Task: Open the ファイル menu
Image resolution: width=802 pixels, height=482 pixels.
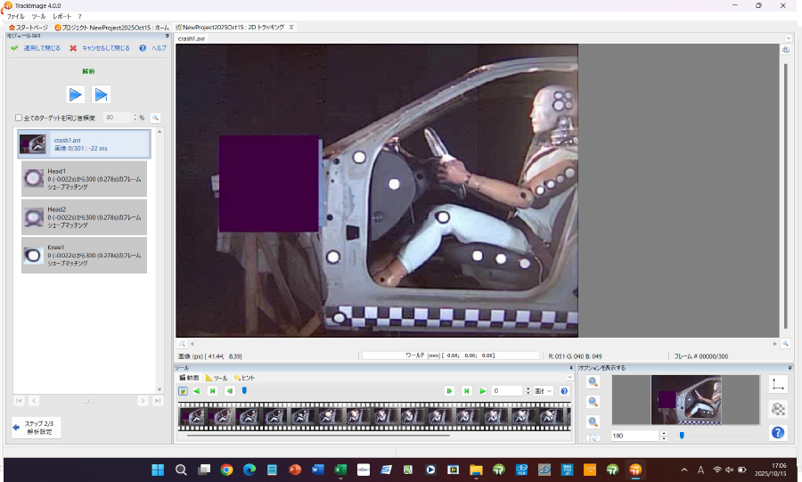Action: pos(16,16)
